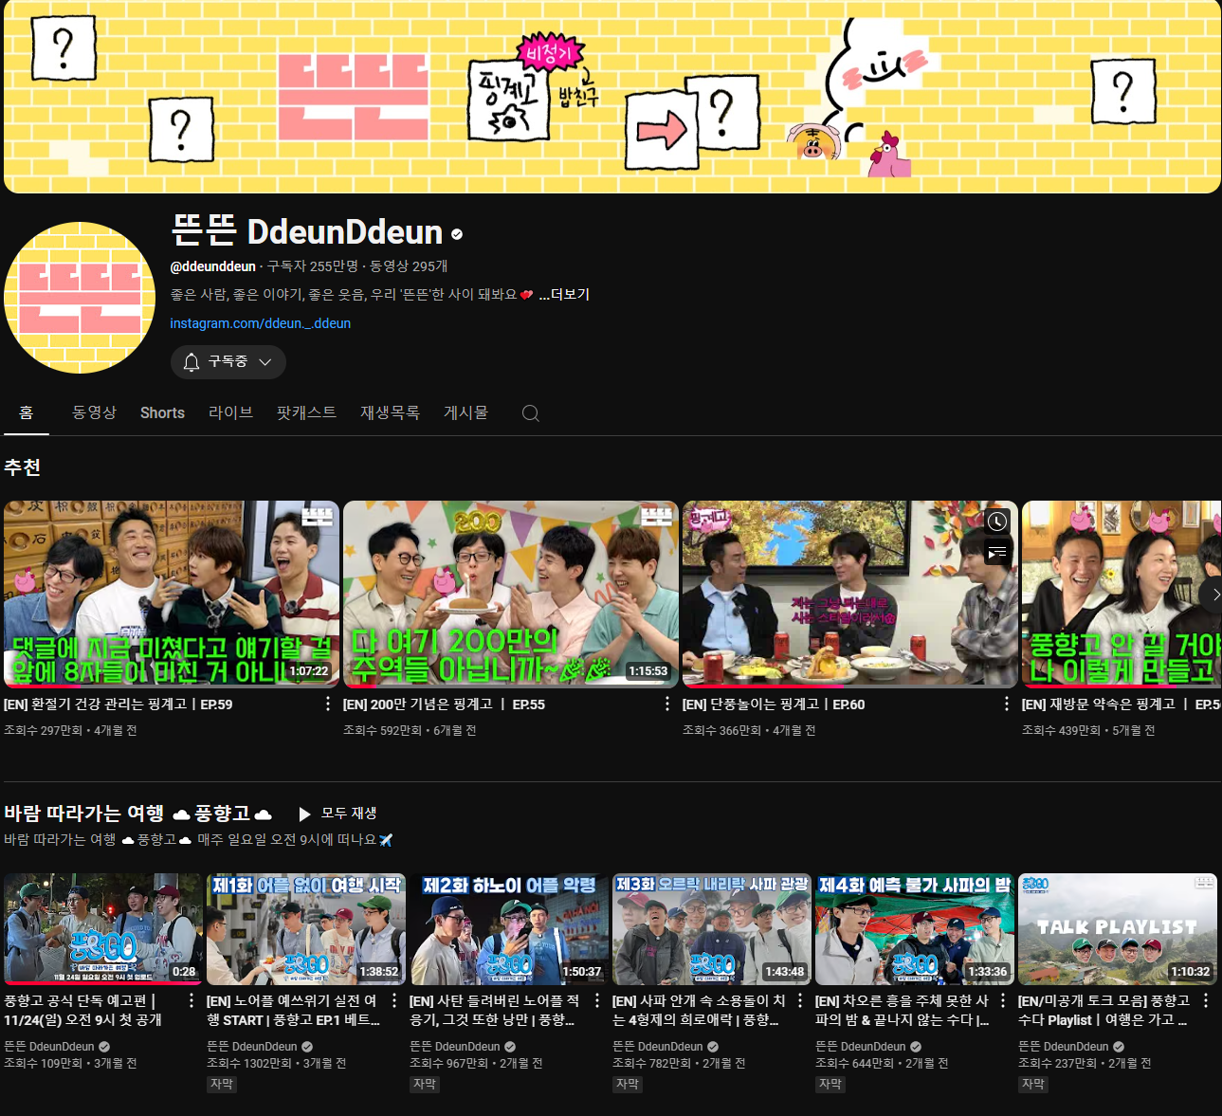This screenshot has height=1116, width=1222.
Task: Open the 구독중 subscription dropdown chevron
Action: tap(265, 362)
